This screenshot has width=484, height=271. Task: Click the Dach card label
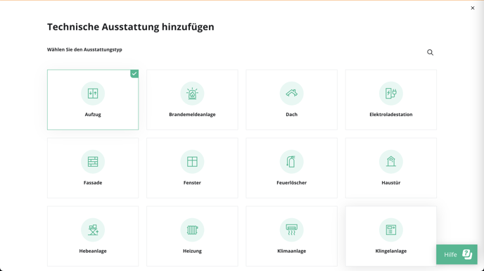(x=291, y=114)
